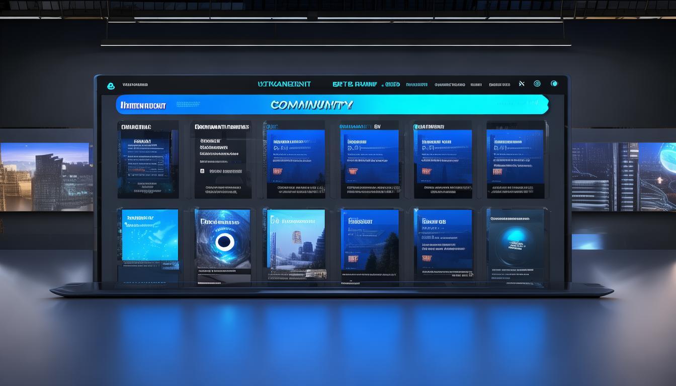Viewport: 676px width, 386px height.
Task: Click the rightmost teal circle icon in header
Action: point(554,84)
